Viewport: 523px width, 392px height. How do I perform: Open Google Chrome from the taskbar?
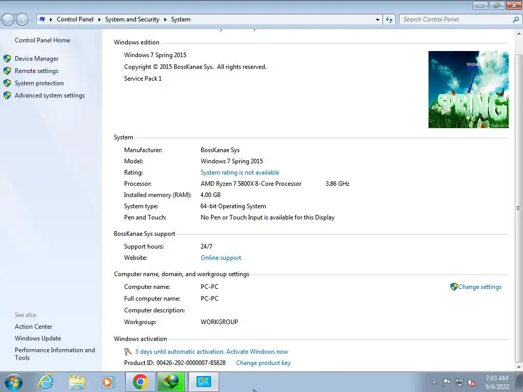[140, 382]
